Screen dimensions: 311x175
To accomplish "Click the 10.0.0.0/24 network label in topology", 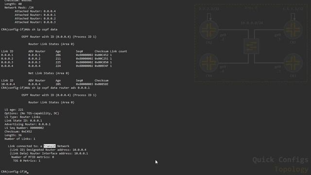I will pyautogui.click(x=252, y=23).
